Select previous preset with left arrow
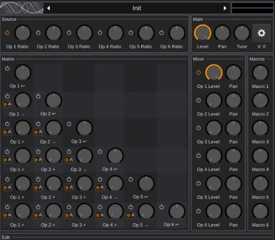The width and height of the screenshot is (275, 240). [49, 8]
